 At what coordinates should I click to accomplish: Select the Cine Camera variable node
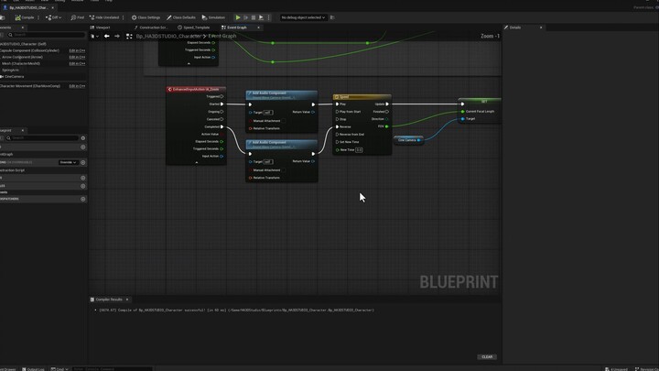407,140
